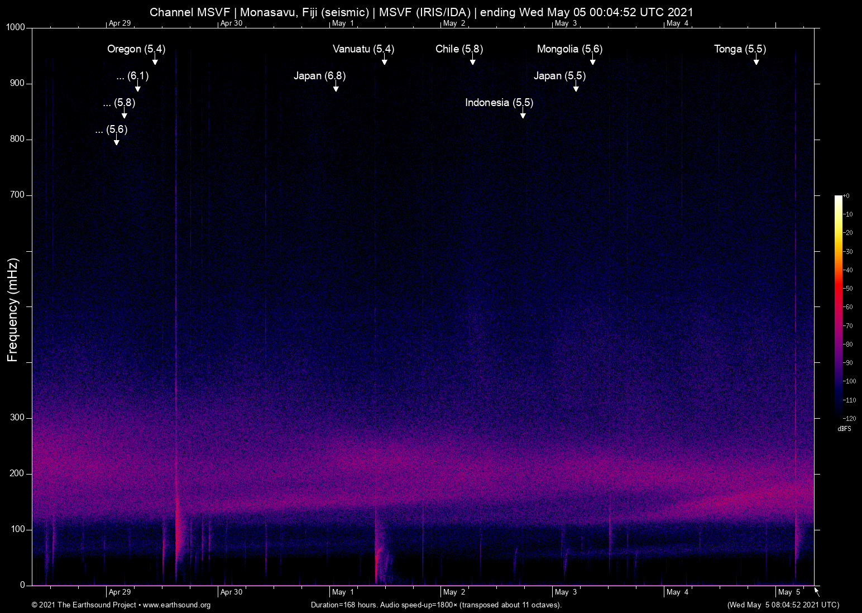Image resolution: width=862 pixels, height=613 pixels.
Task: Click the dBFS color scale bar
Action: click(838, 306)
